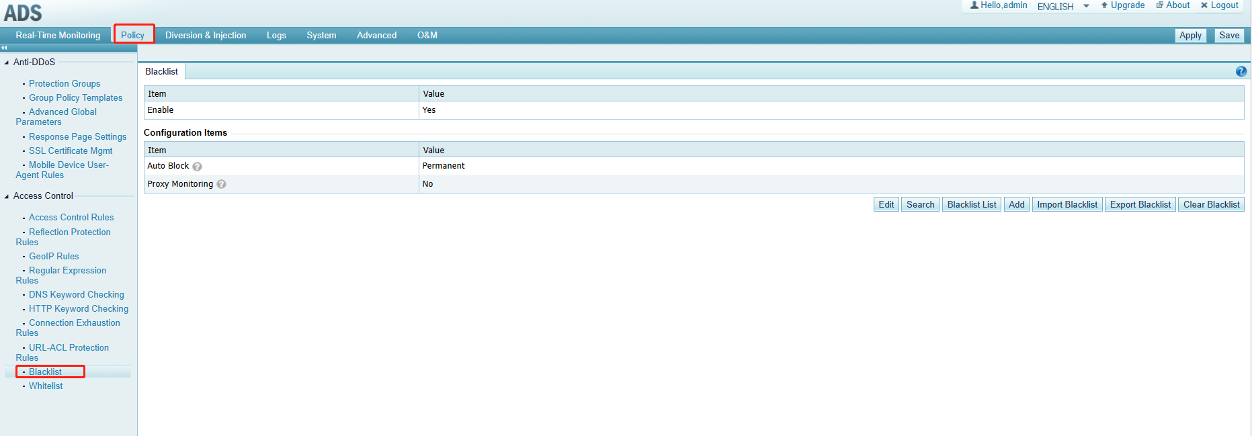Collapse the Anti-DDoS tree section
The width and height of the screenshot is (1252, 436).
pyautogui.click(x=7, y=62)
